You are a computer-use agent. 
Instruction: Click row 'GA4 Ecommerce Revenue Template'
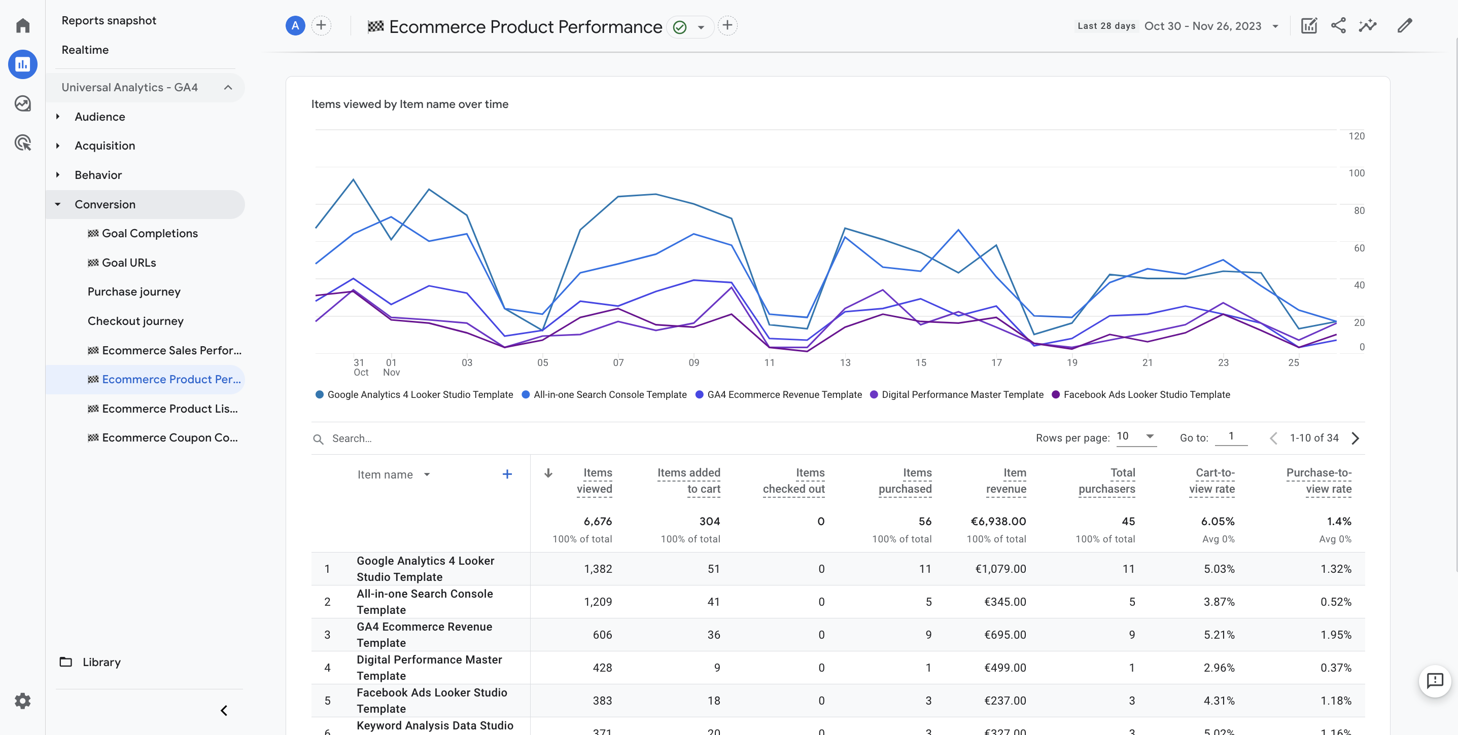point(838,635)
